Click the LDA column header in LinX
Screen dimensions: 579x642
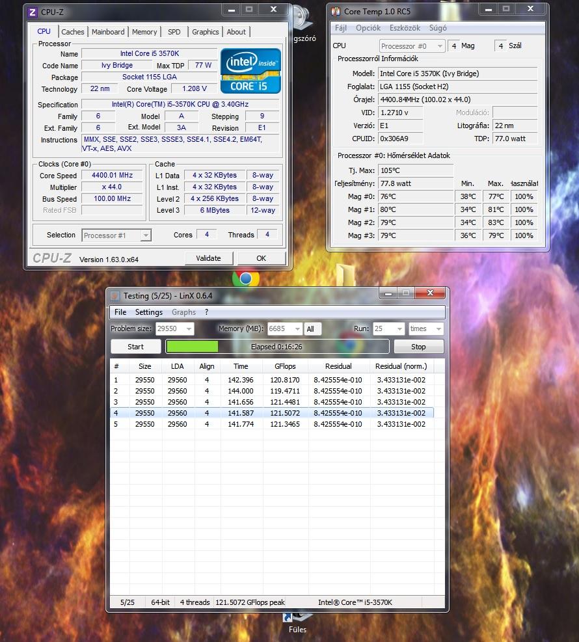[178, 366]
